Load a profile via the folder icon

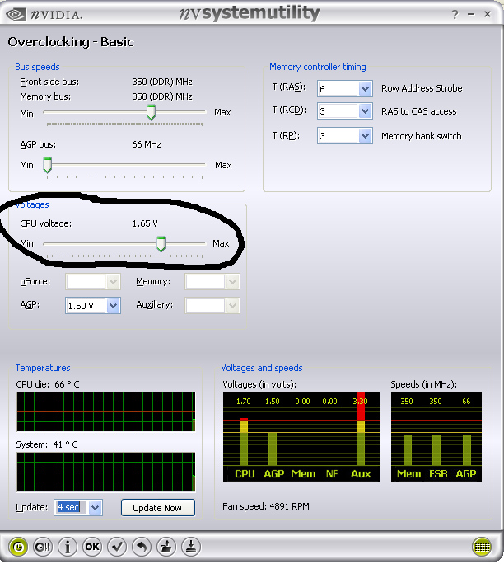pos(166,547)
